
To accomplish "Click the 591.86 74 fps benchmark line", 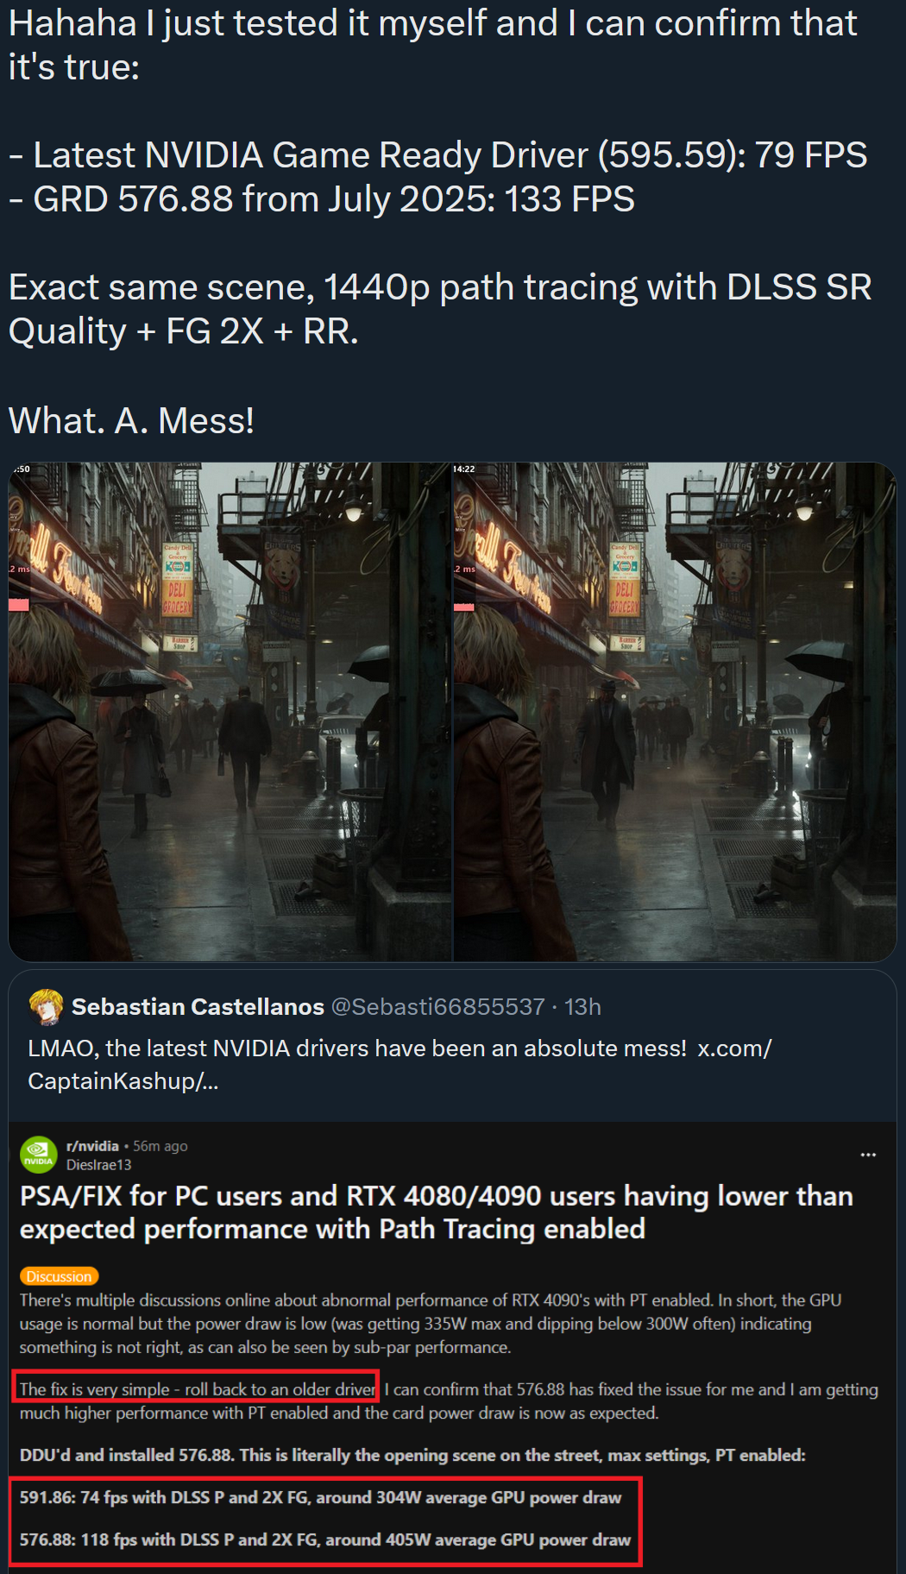I will [x=321, y=1497].
